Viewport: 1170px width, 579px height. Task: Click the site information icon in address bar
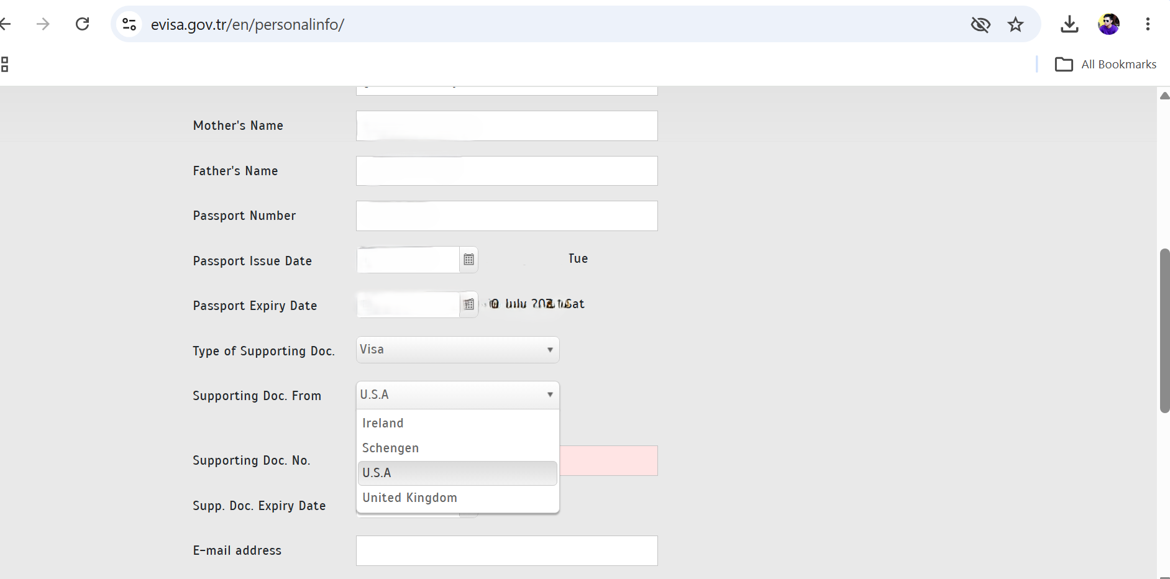pos(129,24)
